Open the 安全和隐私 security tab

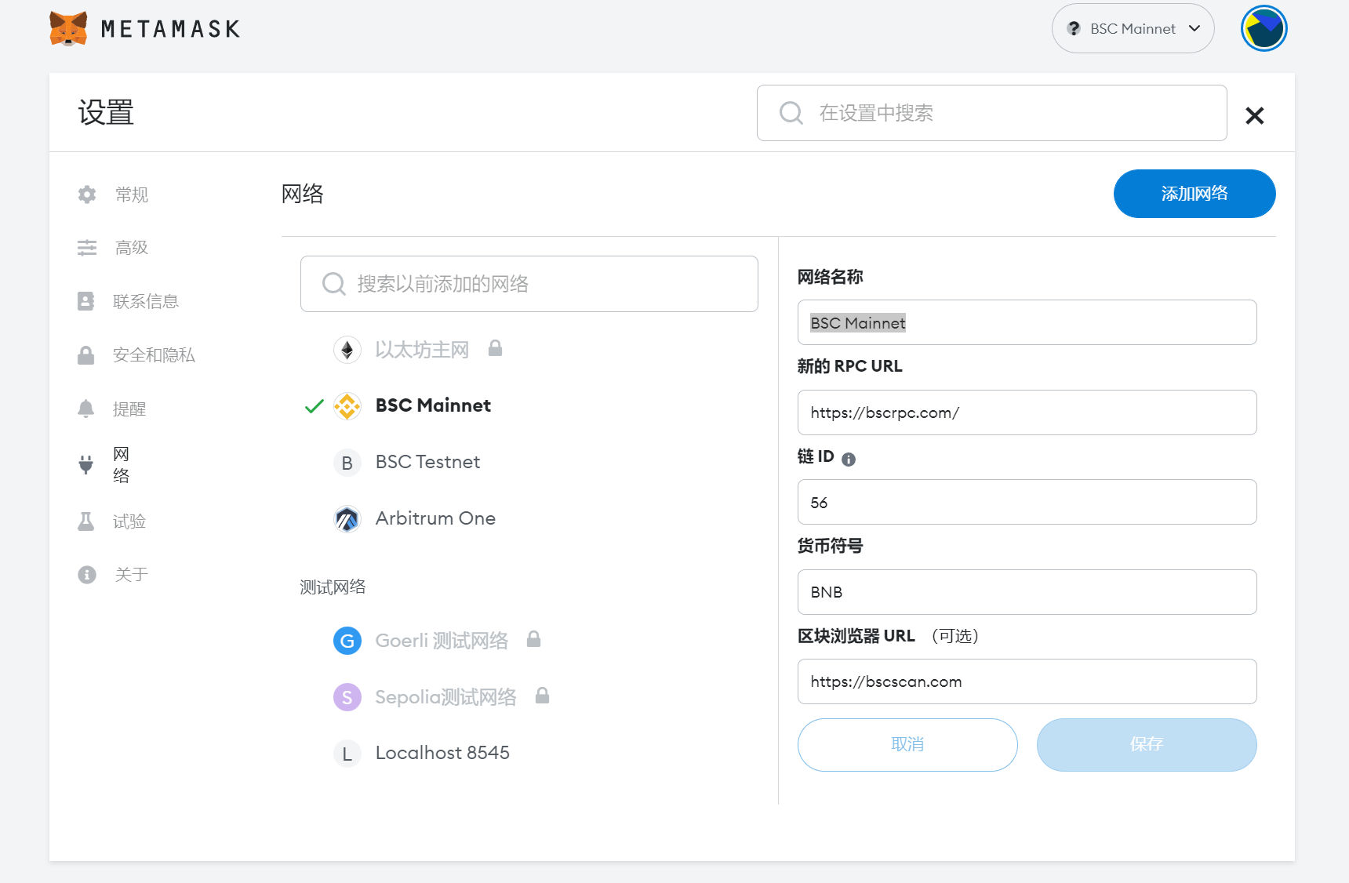click(154, 355)
